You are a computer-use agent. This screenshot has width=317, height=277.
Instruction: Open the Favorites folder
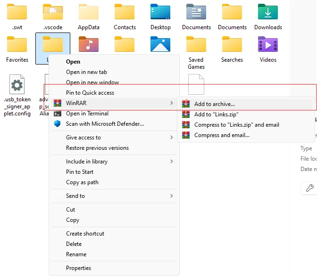tap(17, 49)
